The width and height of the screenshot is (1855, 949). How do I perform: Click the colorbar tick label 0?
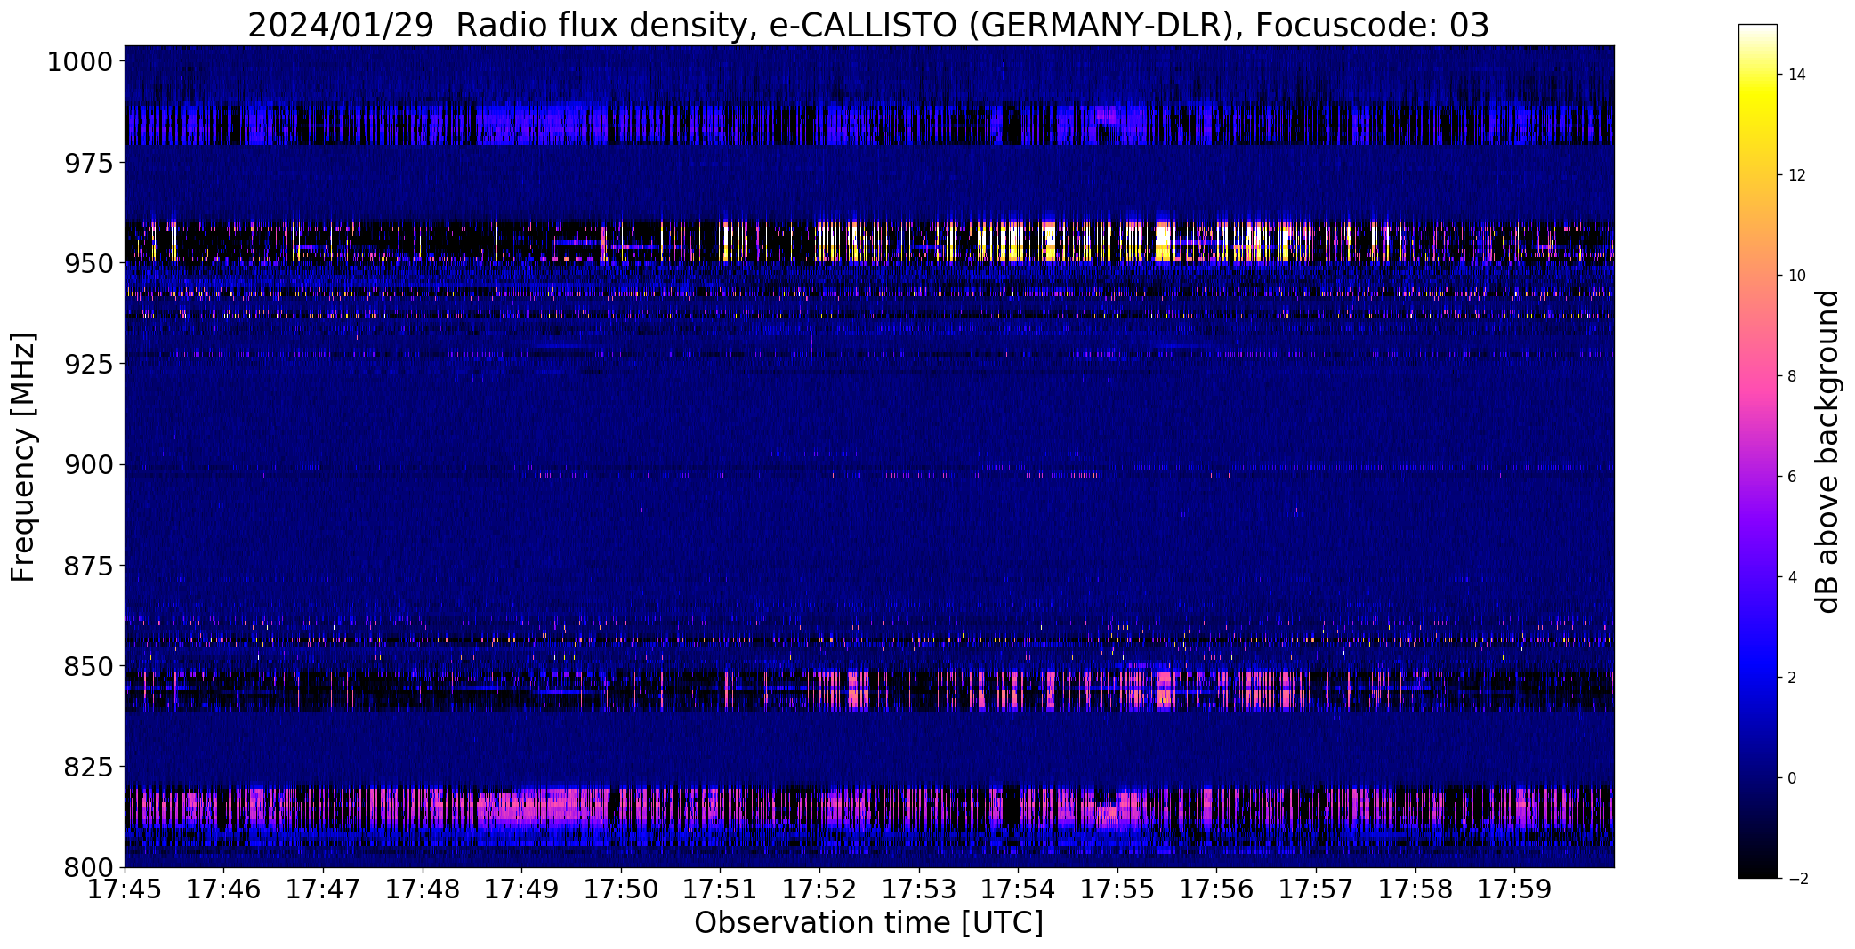click(x=1792, y=778)
